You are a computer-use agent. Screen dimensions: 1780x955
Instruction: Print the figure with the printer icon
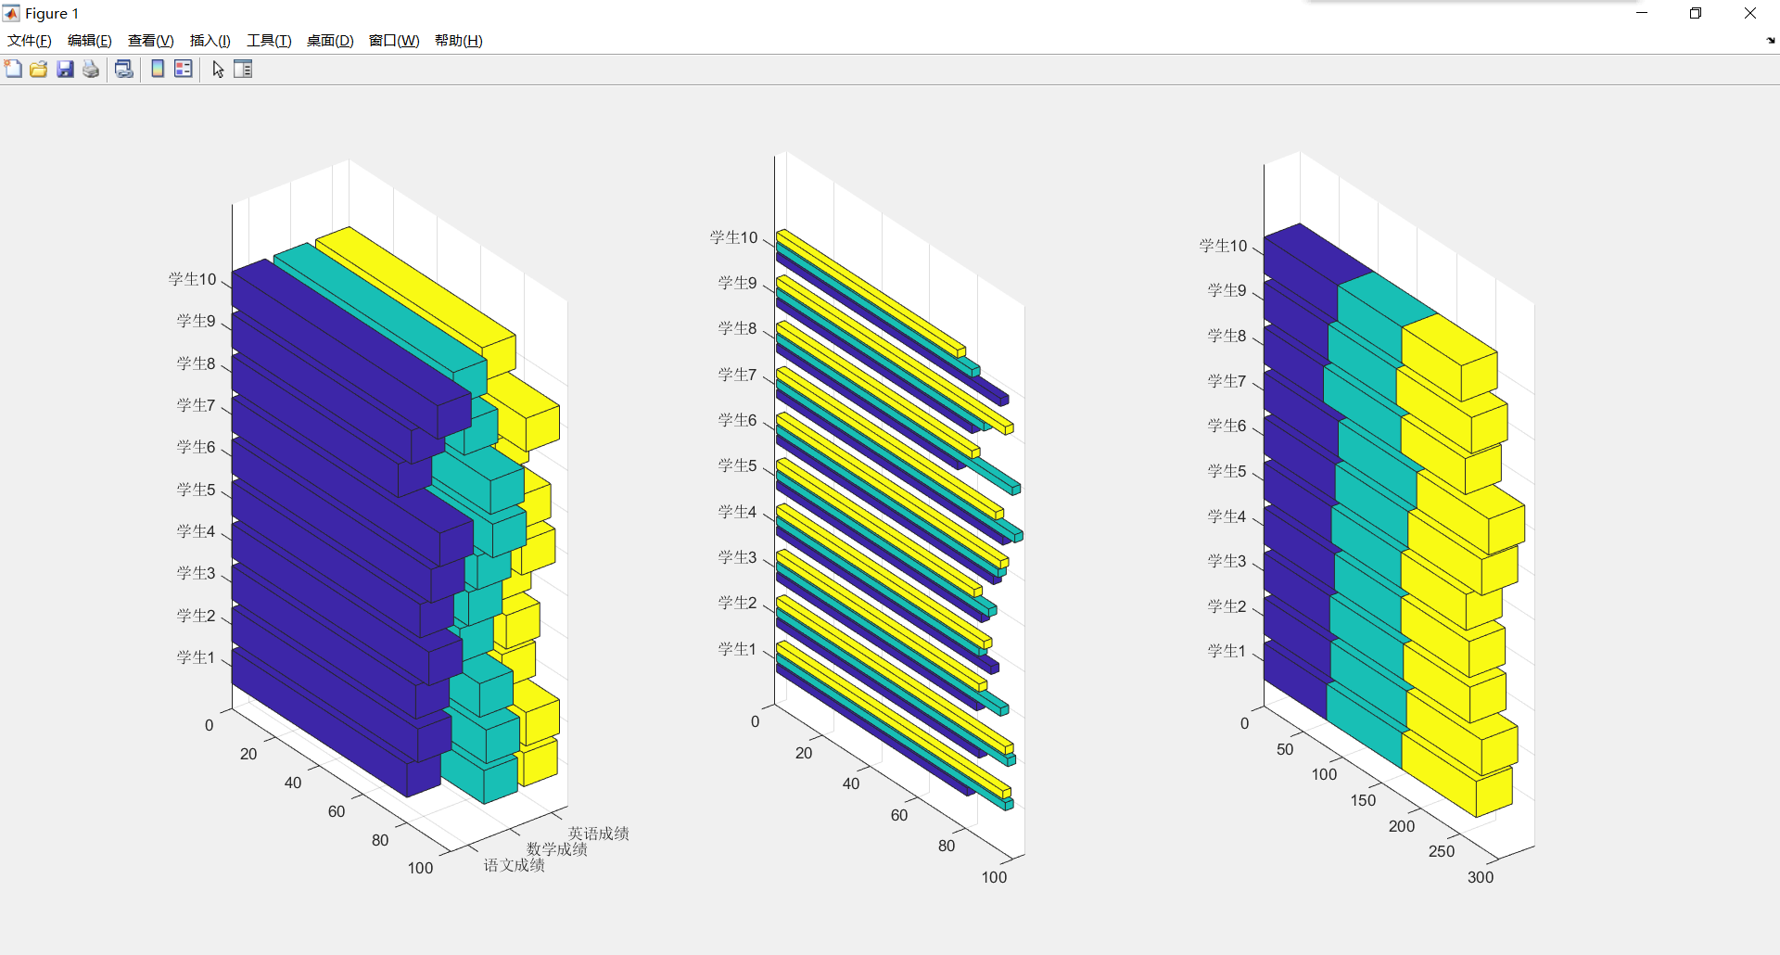pyautogui.click(x=91, y=69)
